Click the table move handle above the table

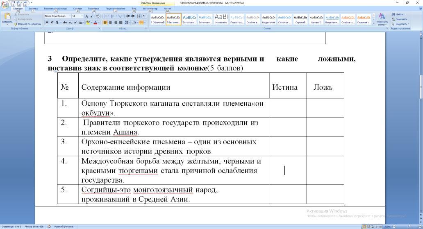56,71
